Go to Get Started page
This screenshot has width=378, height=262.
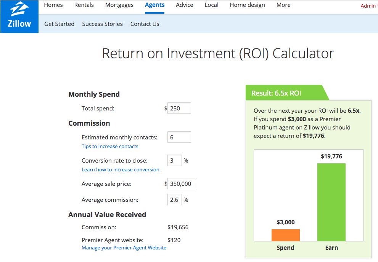click(x=59, y=24)
